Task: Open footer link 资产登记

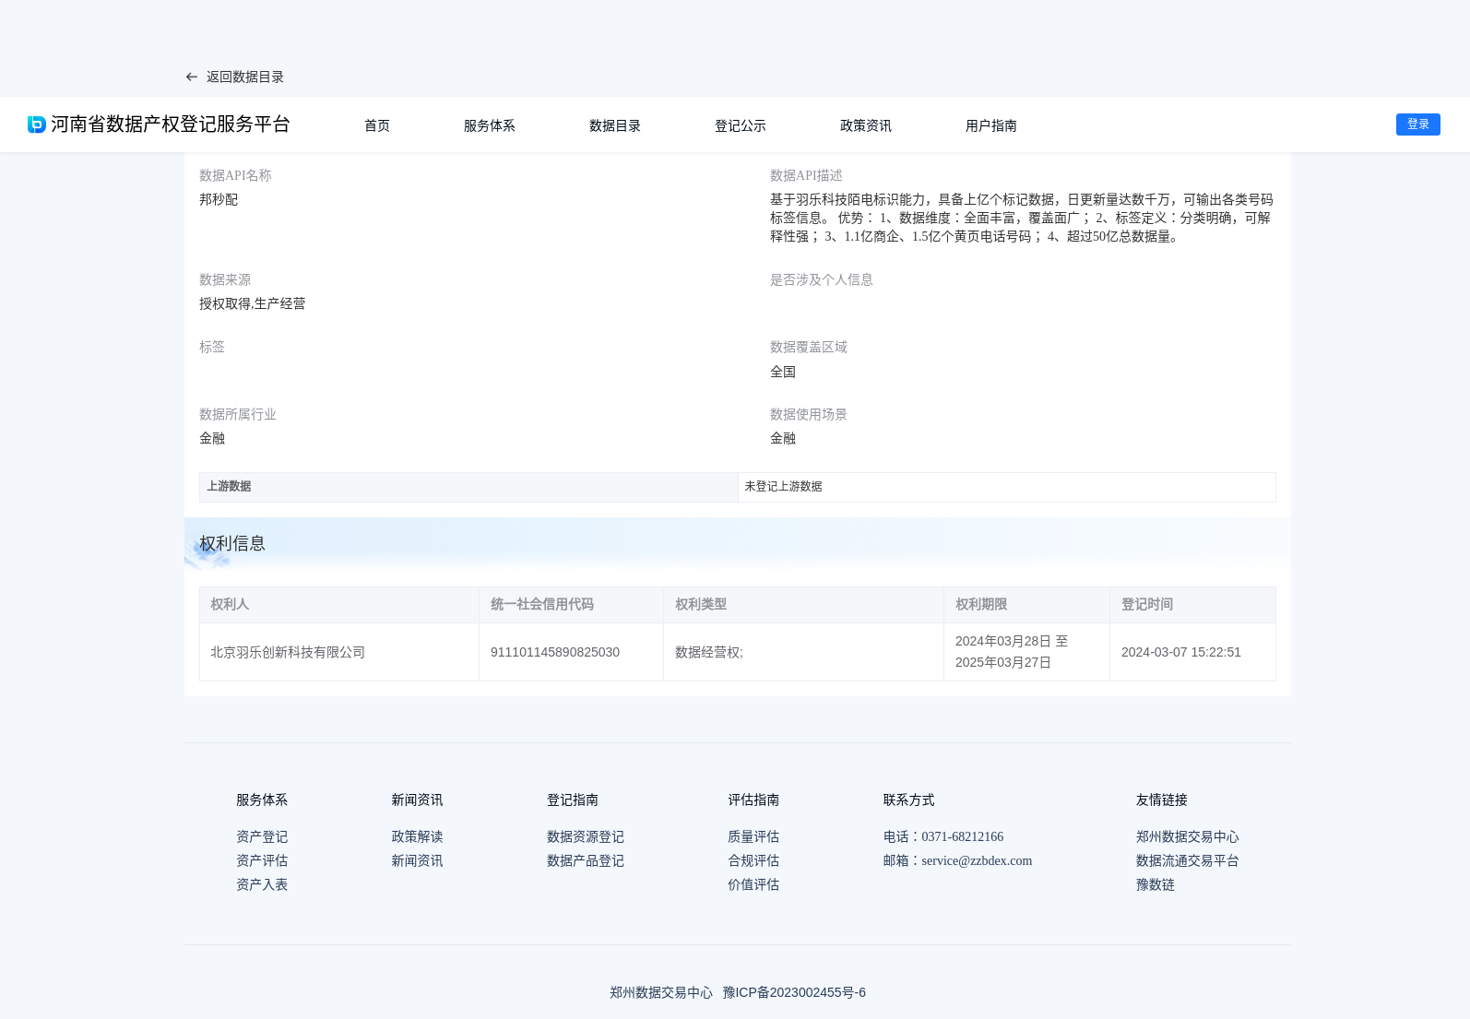Action: click(x=262, y=836)
